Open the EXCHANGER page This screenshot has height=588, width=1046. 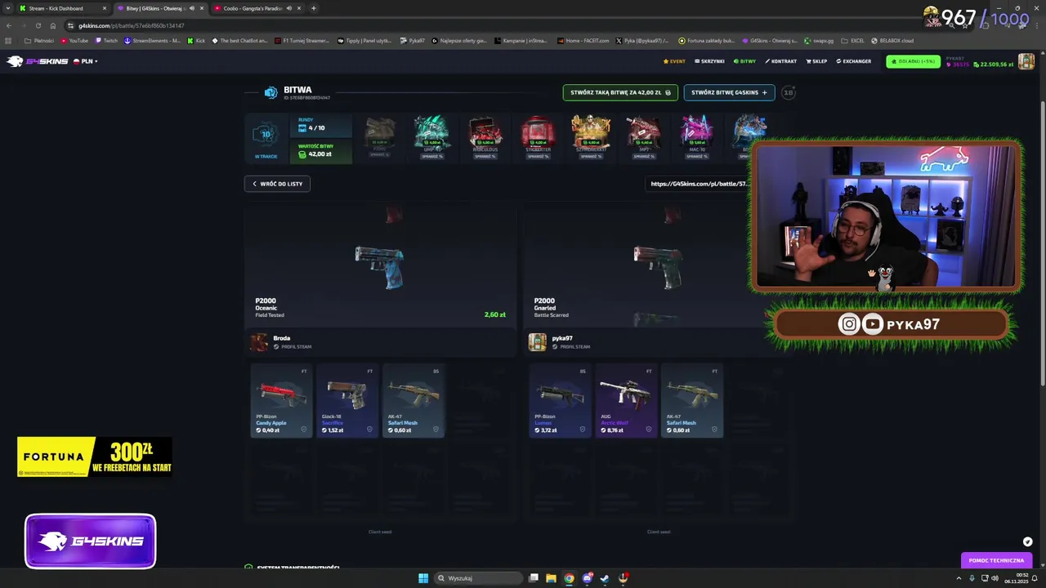pos(853,61)
